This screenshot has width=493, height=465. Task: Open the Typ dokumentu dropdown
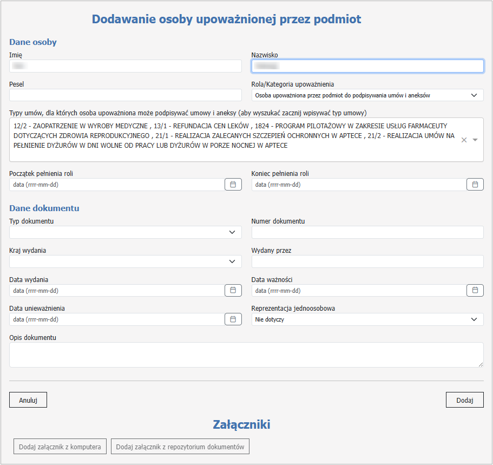point(125,233)
